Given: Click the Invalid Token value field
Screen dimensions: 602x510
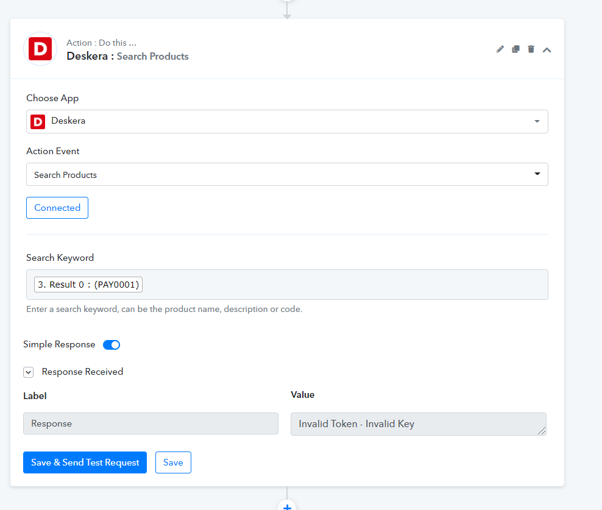Looking at the screenshot, I should point(418,424).
